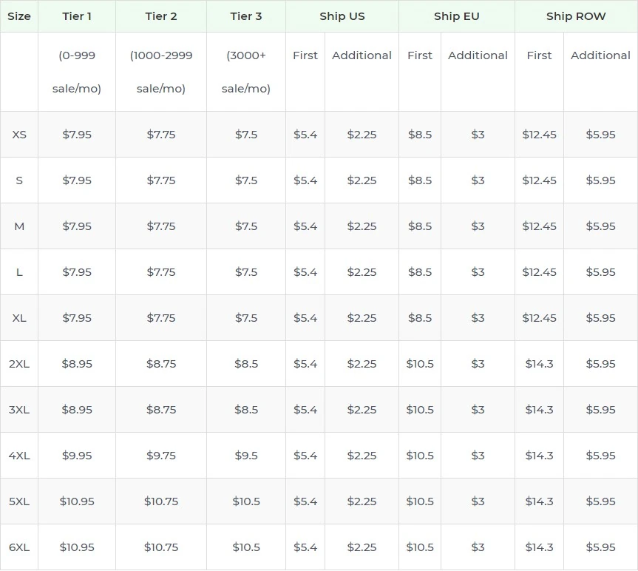Screen dimensions: 638x571
Task: Click the $10.5 Tier 3 price for 5XL
Action: coord(245,501)
